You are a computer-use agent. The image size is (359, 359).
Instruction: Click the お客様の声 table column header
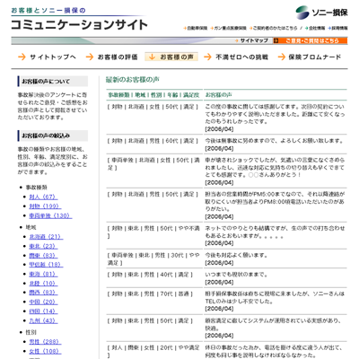click(x=218, y=95)
